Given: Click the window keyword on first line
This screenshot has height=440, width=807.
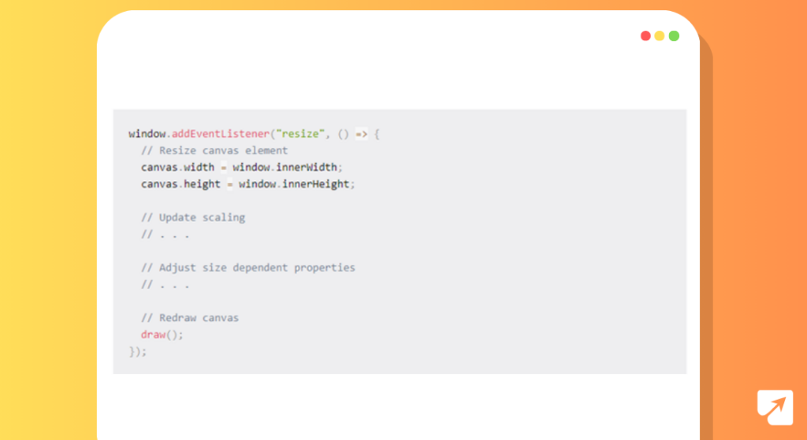Looking at the screenshot, I should pyautogui.click(x=147, y=134).
